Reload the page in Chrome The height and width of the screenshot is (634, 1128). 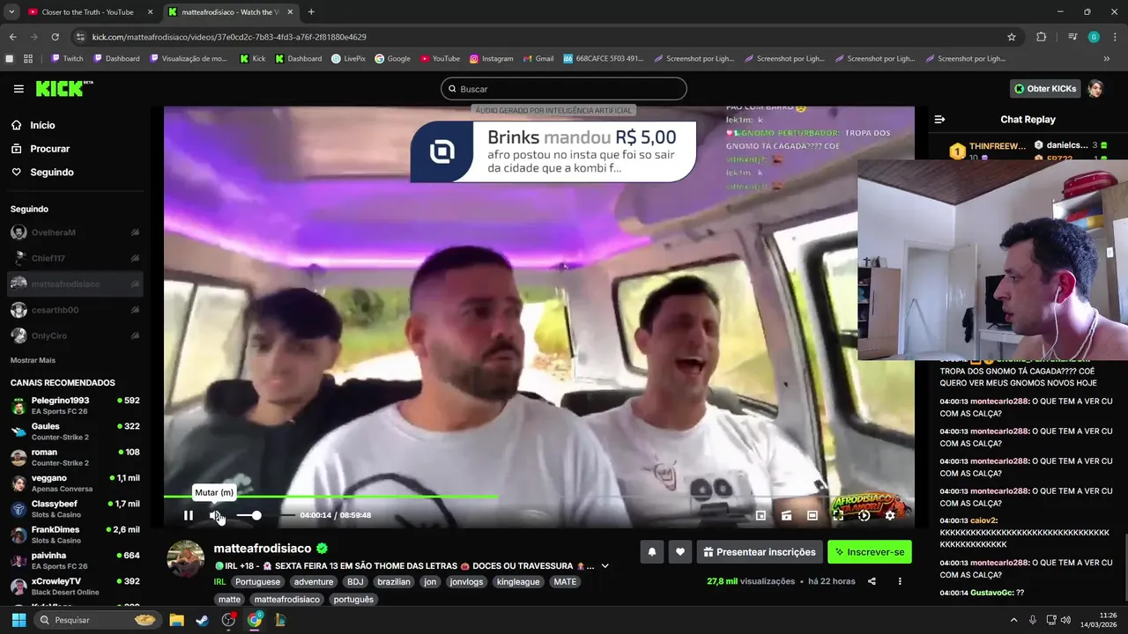pos(55,37)
